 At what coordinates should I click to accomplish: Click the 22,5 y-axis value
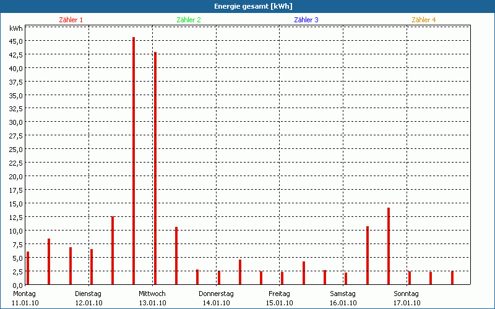point(16,163)
